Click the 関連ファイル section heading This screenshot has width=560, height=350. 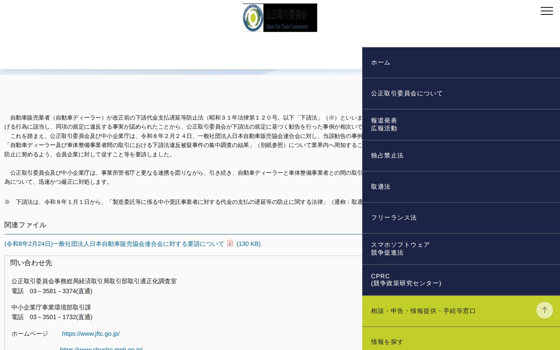tap(25, 225)
